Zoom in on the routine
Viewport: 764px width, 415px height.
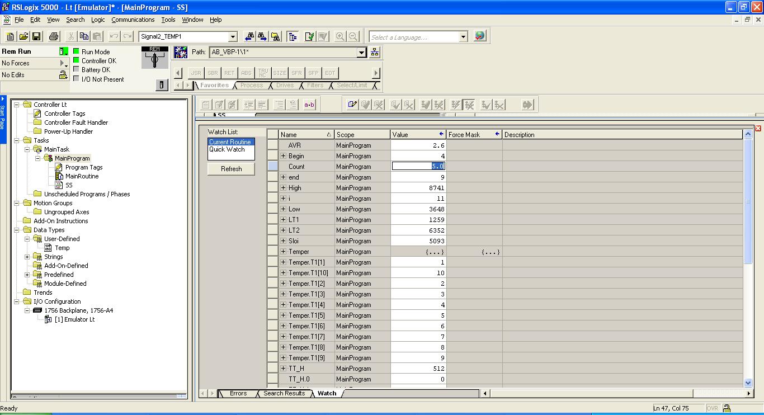click(x=340, y=36)
